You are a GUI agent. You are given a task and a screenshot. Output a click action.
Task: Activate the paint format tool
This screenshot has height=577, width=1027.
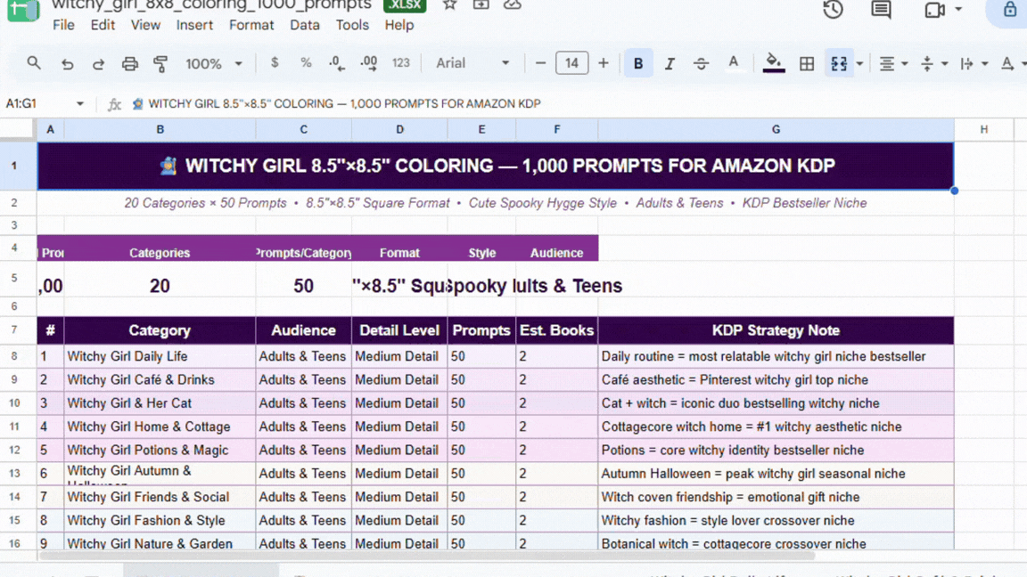pos(160,63)
